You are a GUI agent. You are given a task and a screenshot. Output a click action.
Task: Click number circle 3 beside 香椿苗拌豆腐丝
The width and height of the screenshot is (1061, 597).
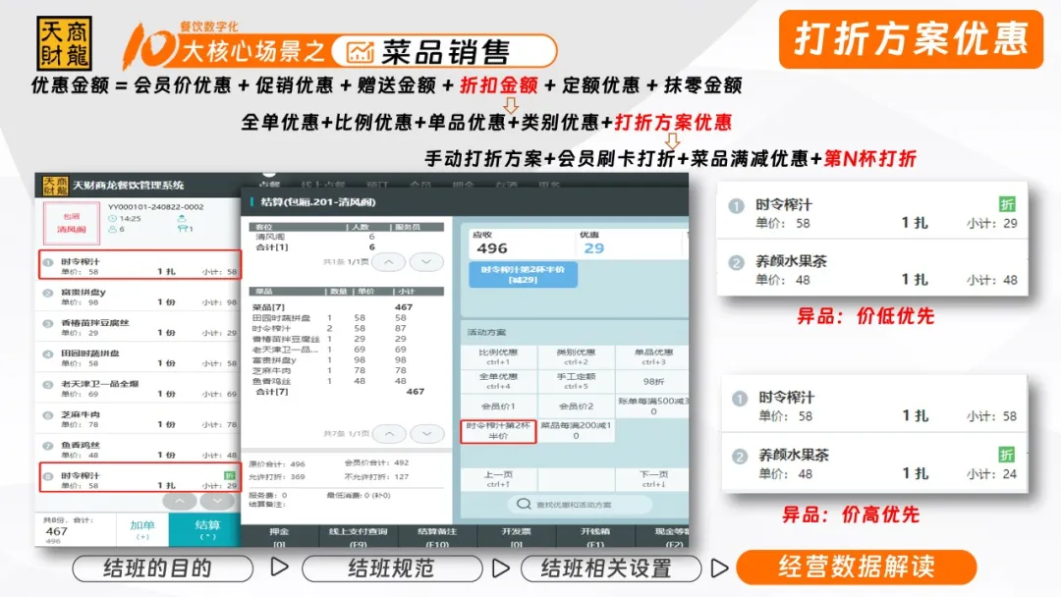[48, 323]
